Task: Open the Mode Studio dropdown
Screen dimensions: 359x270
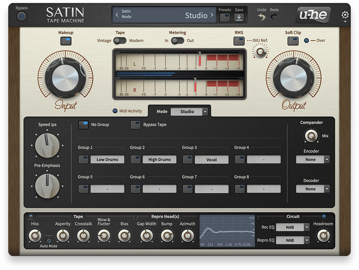Action: [x=189, y=112]
